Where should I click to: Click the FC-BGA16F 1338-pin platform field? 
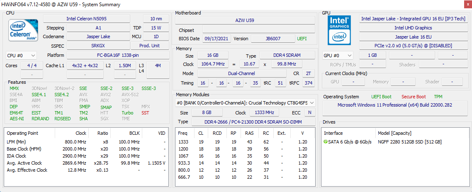(118, 55)
